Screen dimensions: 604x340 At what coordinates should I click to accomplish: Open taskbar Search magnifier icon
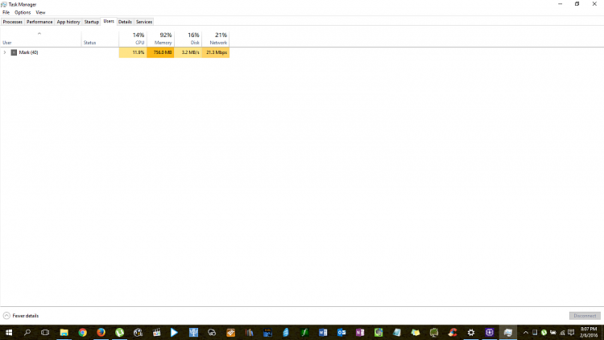coord(27,332)
